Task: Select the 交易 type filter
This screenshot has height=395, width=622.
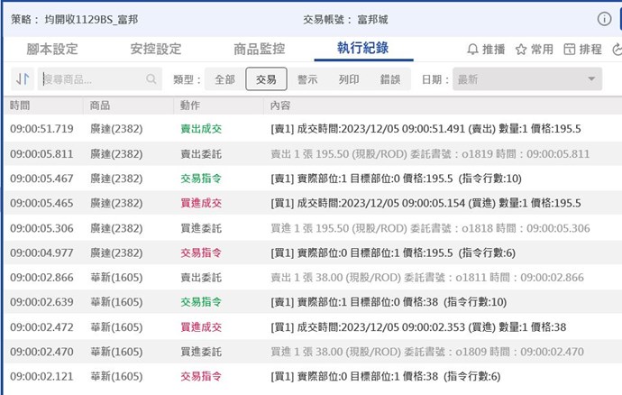Action: pyautogui.click(x=266, y=79)
